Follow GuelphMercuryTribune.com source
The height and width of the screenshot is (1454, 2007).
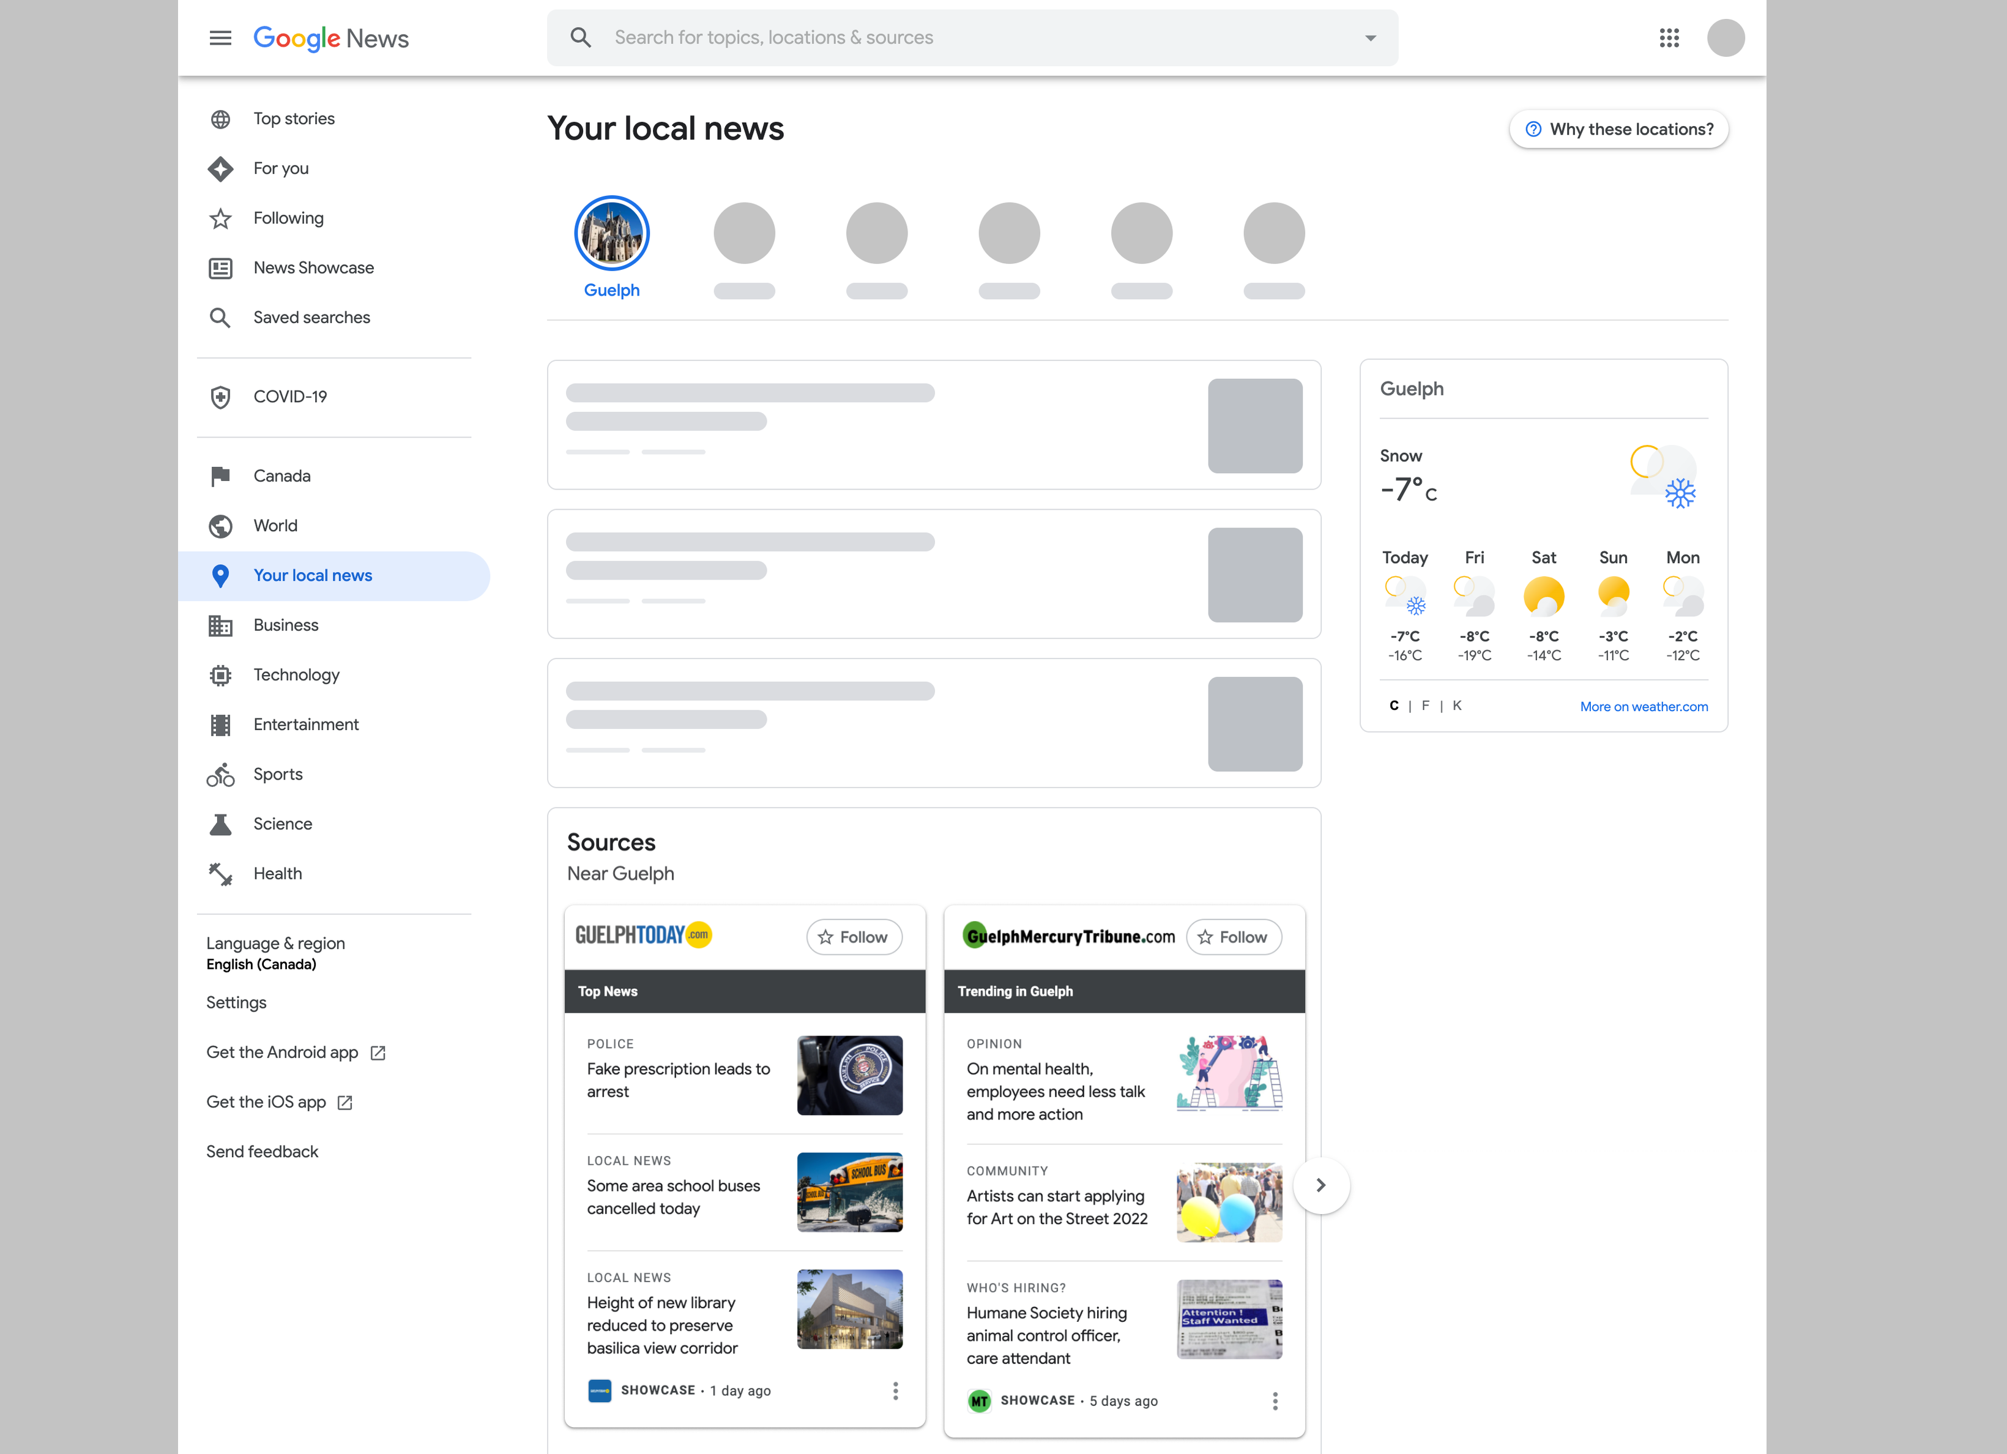pos(1234,937)
